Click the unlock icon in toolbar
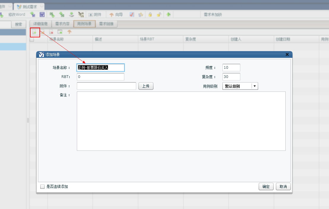The height and width of the screenshot is (209, 329). coord(159,15)
